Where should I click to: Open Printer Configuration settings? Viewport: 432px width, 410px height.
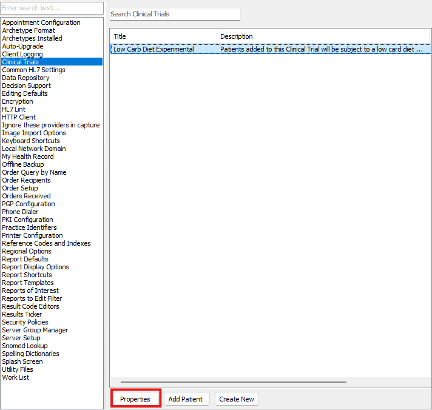pyautogui.click(x=32, y=235)
